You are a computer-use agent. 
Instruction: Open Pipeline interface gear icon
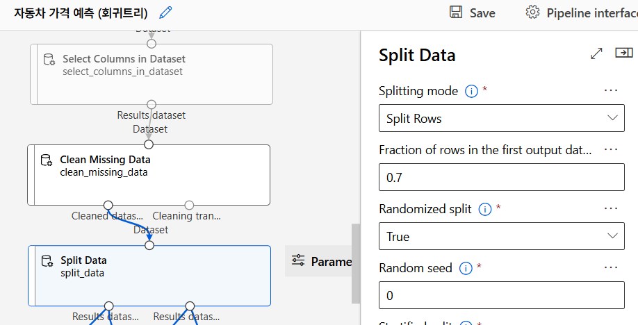(532, 12)
